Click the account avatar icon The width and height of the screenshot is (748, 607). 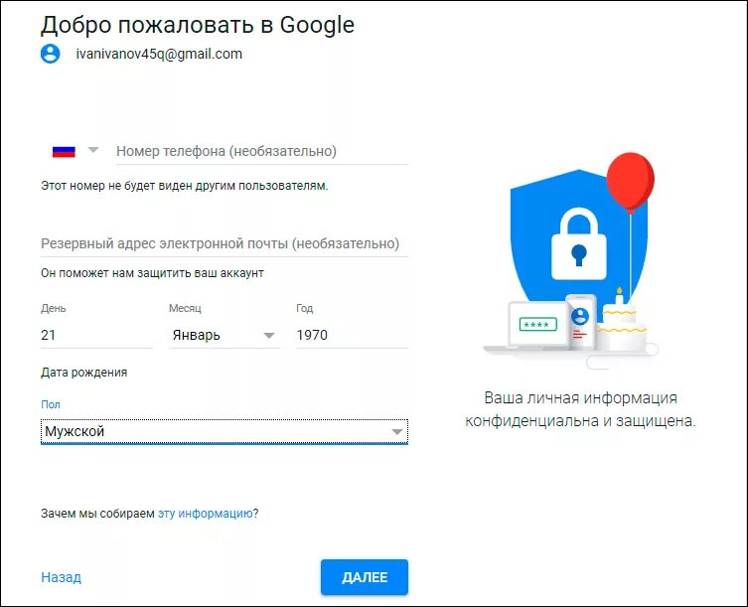[51, 54]
